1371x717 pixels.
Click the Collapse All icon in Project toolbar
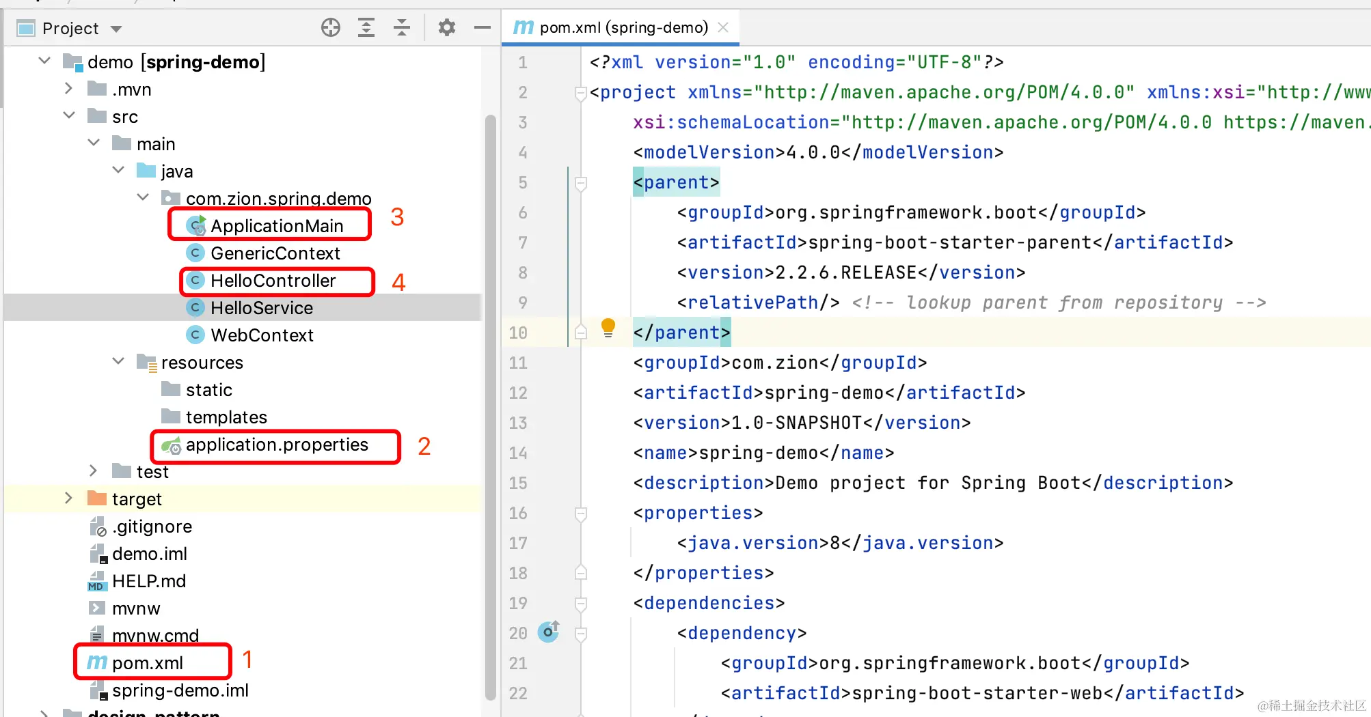(x=402, y=28)
